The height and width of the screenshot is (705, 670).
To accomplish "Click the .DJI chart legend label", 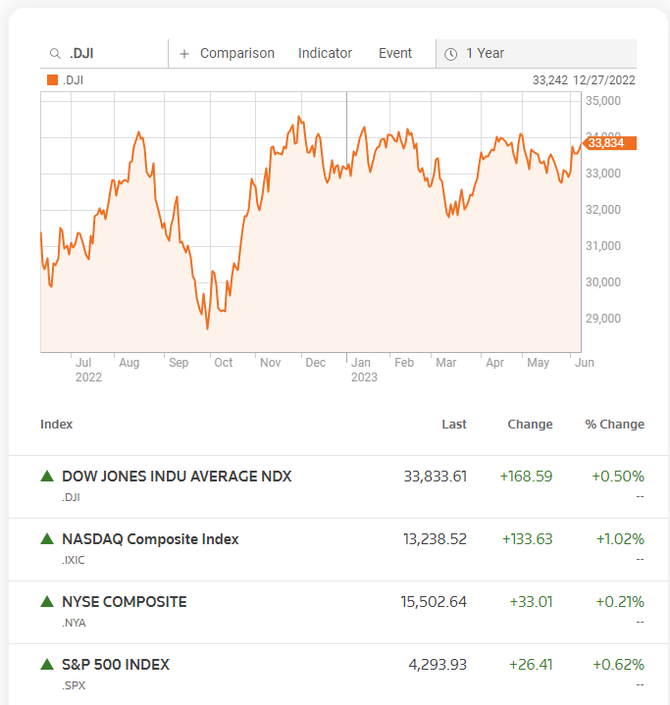I will [73, 80].
